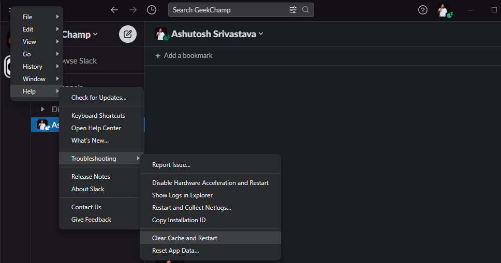Select Disable Hardware Acceleration and Restart

210,183
